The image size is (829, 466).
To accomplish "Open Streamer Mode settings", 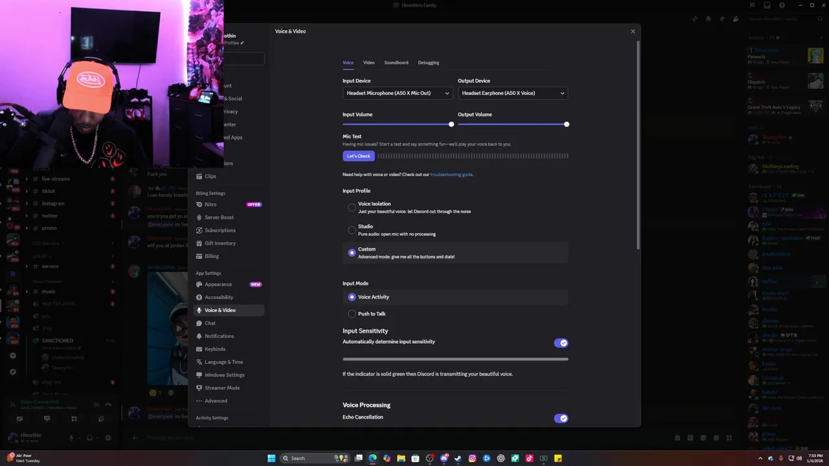I will (x=229, y=388).
